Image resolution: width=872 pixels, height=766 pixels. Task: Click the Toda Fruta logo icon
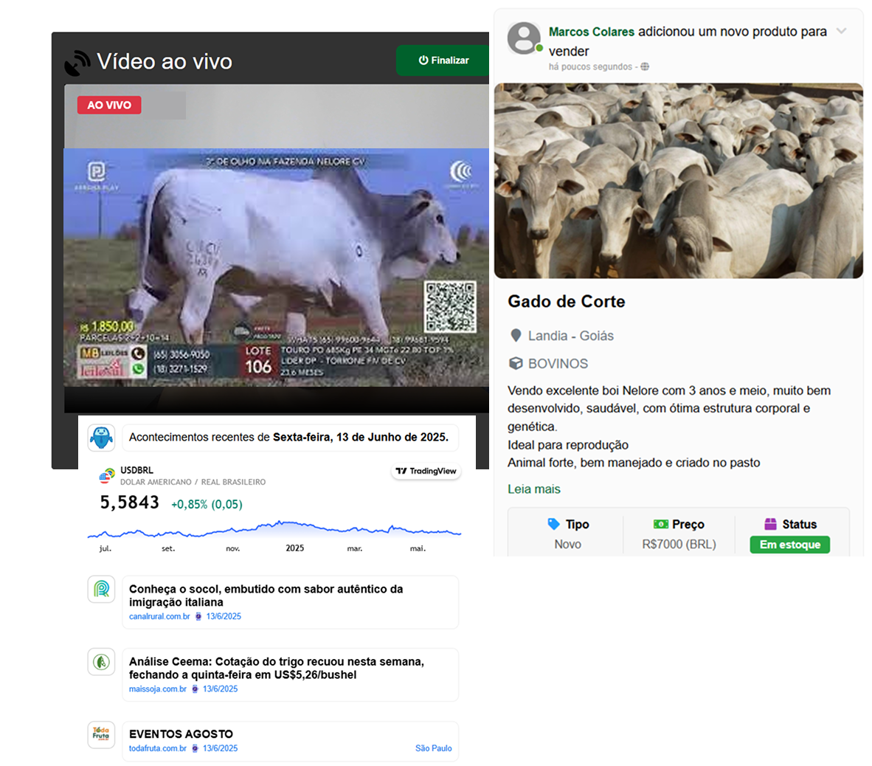coord(101,734)
